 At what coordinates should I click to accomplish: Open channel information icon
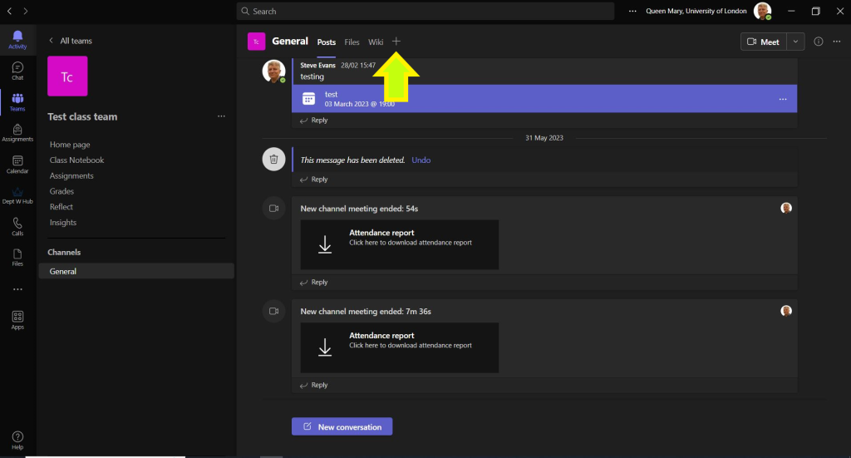coord(819,42)
